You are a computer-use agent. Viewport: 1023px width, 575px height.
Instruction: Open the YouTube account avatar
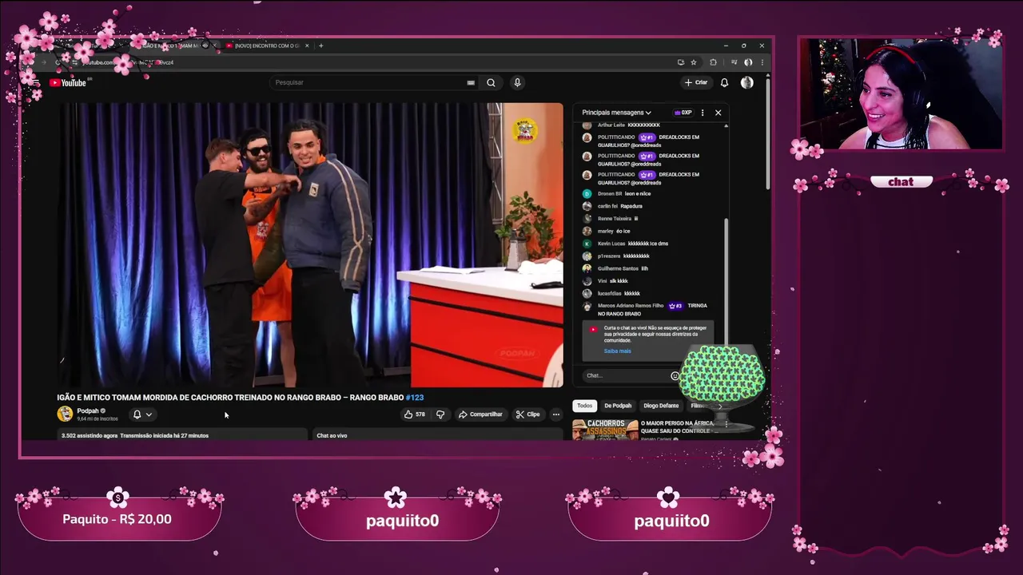coord(746,82)
